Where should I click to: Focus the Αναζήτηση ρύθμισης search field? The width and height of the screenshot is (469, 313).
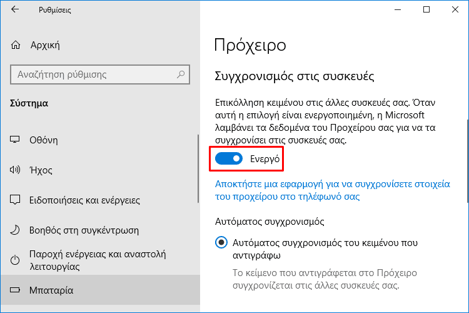100,74
